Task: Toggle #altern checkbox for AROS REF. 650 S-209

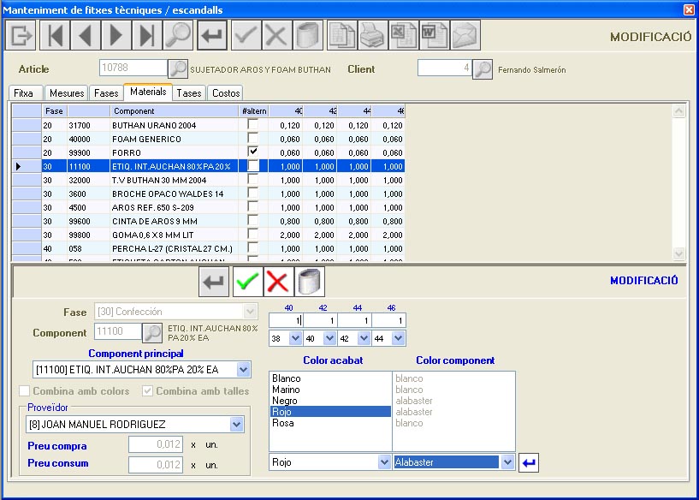Action: coord(252,206)
